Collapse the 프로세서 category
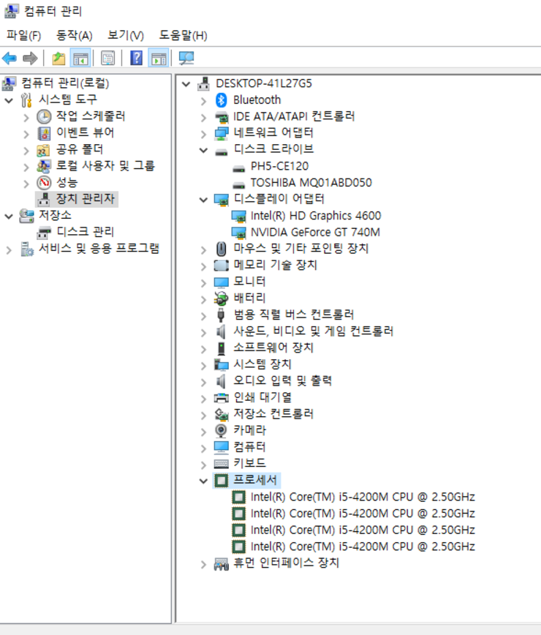Viewport: 541px width, 635px height. (203, 481)
